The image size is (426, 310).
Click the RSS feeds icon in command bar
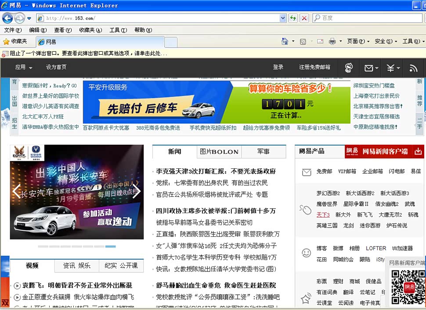303,42
